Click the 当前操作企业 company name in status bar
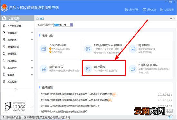The height and width of the screenshot is (120, 177). (47, 117)
